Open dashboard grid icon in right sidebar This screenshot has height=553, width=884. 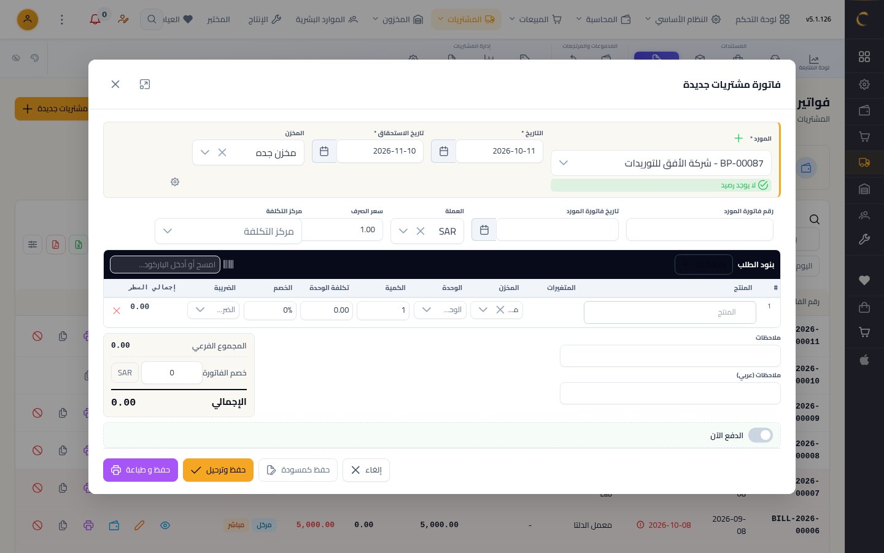click(864, 57)
